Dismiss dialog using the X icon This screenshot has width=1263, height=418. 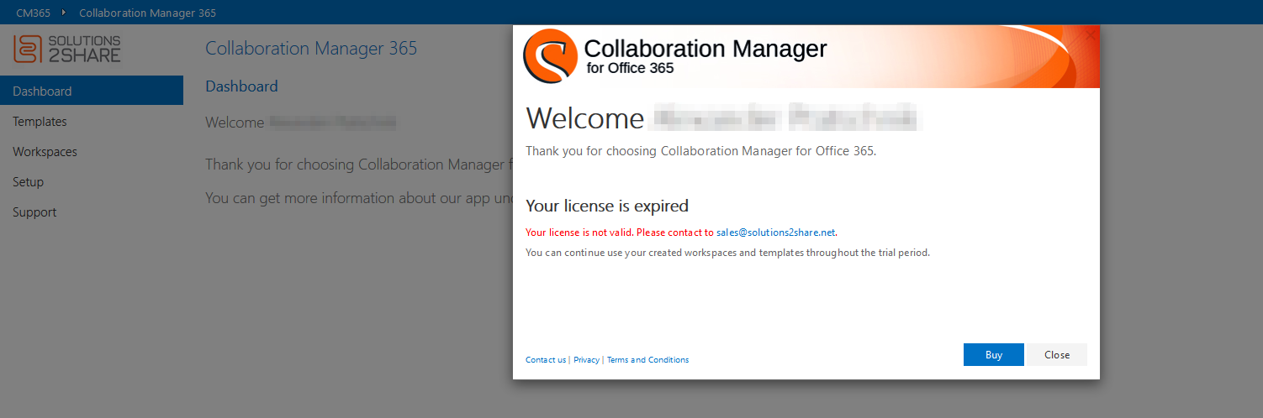click(x=1091, y=35)
